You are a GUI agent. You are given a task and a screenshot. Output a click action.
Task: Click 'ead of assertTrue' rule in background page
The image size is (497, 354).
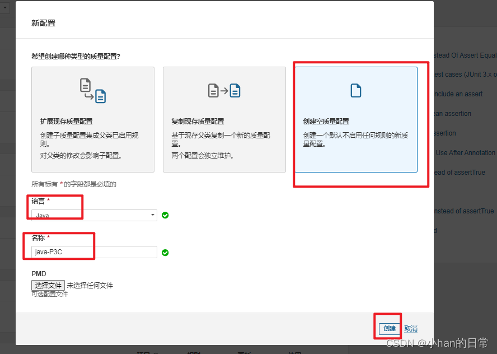click(460, 173)
